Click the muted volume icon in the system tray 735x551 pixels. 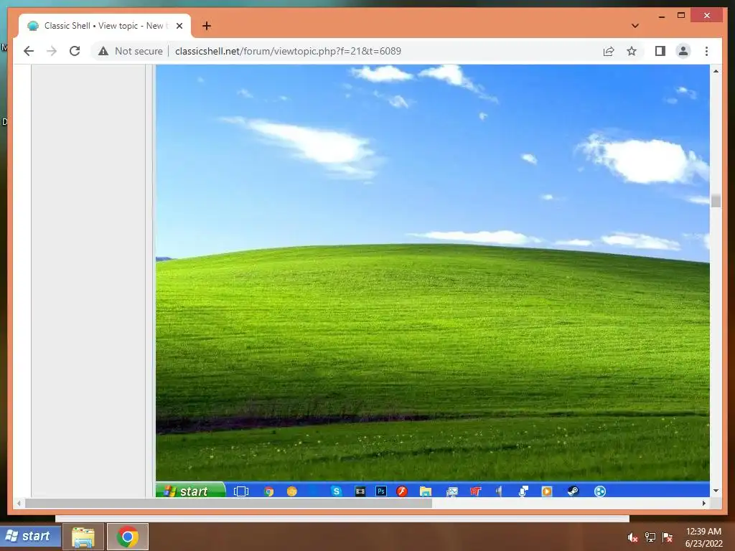tap(632, 537)
